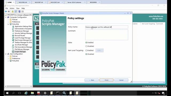
Task: Open Settings gear on taskbar
Action: [45, 93]
